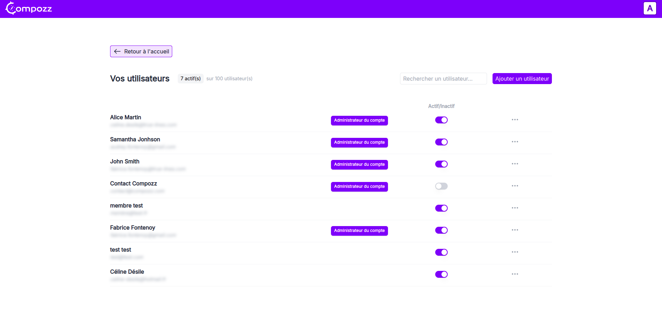The image size is (662, 315).
Task: Open the options menu for Fabrice Fontenoy
Action: pyautogui.click(x=515, y=230)
